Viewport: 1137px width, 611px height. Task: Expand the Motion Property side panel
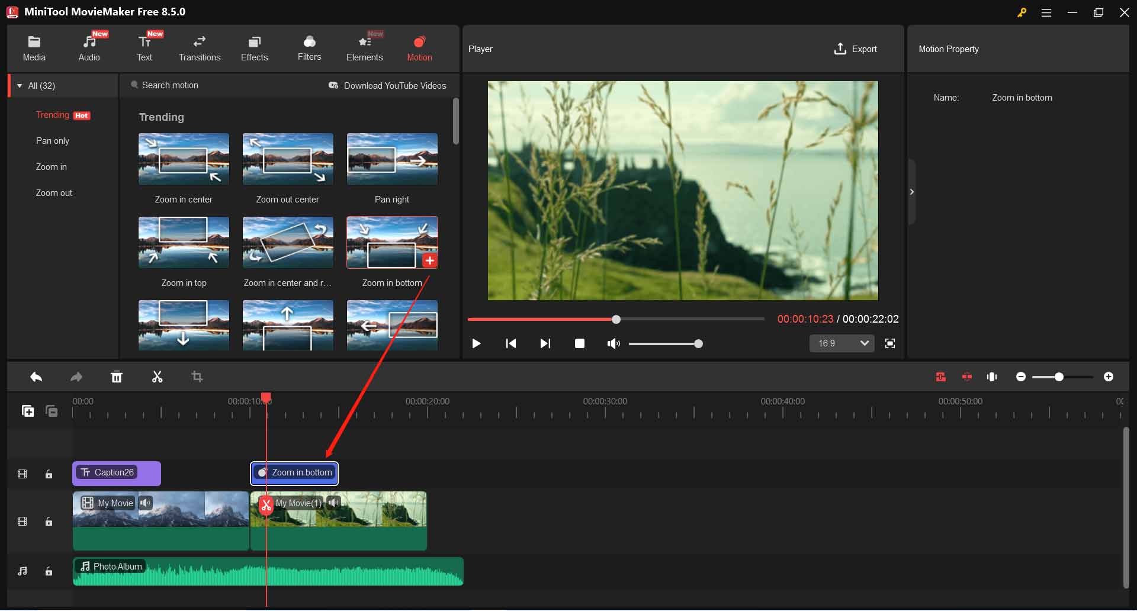point(912,191)
